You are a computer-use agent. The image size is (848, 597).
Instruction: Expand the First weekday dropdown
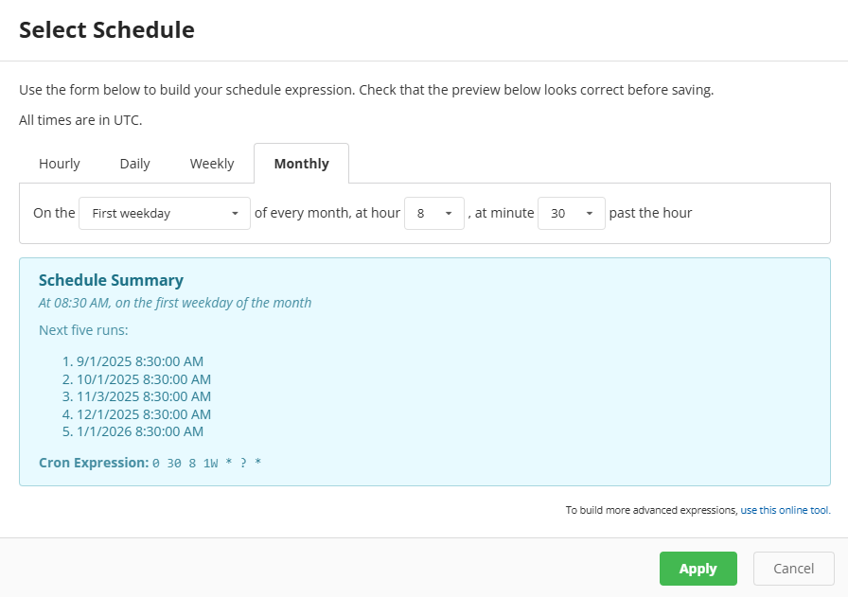click(165, 214)
